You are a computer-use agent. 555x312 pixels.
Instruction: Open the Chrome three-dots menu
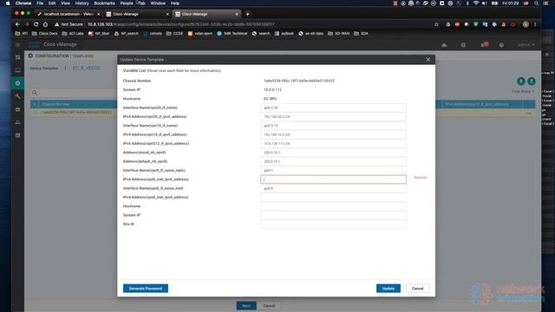535,24
